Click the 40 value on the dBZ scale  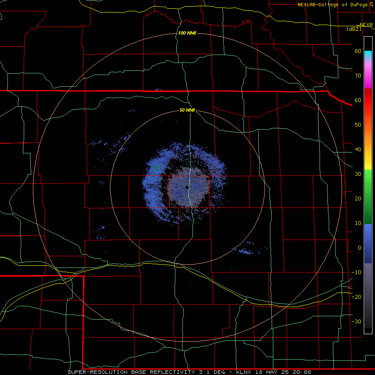(x=358, y=150)
